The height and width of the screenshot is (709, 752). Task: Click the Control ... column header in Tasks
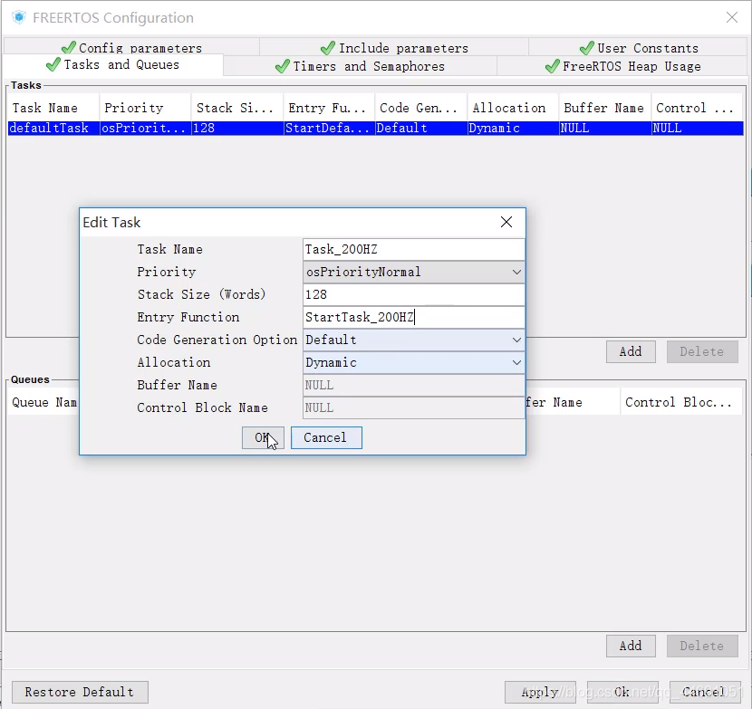pyautogui.click(x=698, y=108)
